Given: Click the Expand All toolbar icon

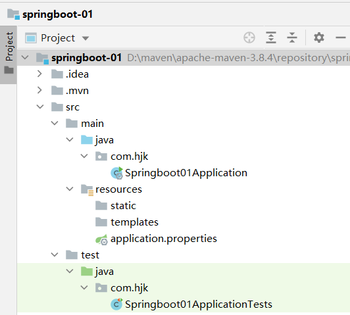Looking at the screenshot, I should click(x=271, y=37).
